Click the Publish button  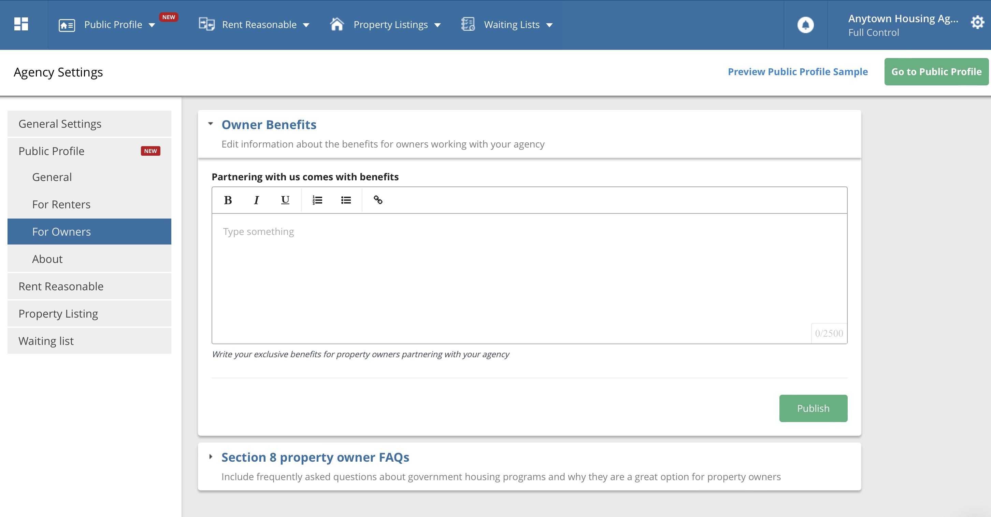coord(813,408)
